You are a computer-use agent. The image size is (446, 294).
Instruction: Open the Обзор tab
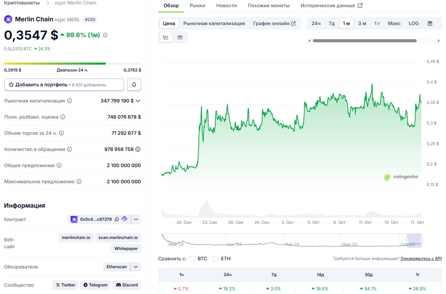pyautogui.click(x=171, y=6)
